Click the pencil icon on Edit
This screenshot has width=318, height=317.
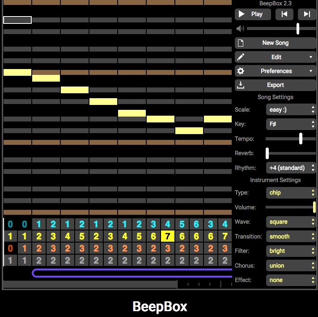pos(241,57)
